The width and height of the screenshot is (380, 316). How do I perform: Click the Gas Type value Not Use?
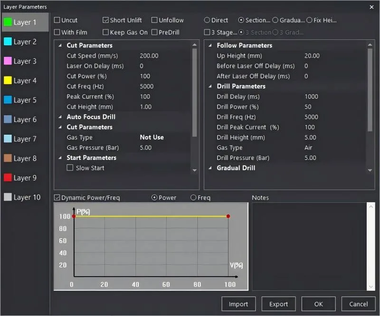pyautogui.click(x=152, y=137)
